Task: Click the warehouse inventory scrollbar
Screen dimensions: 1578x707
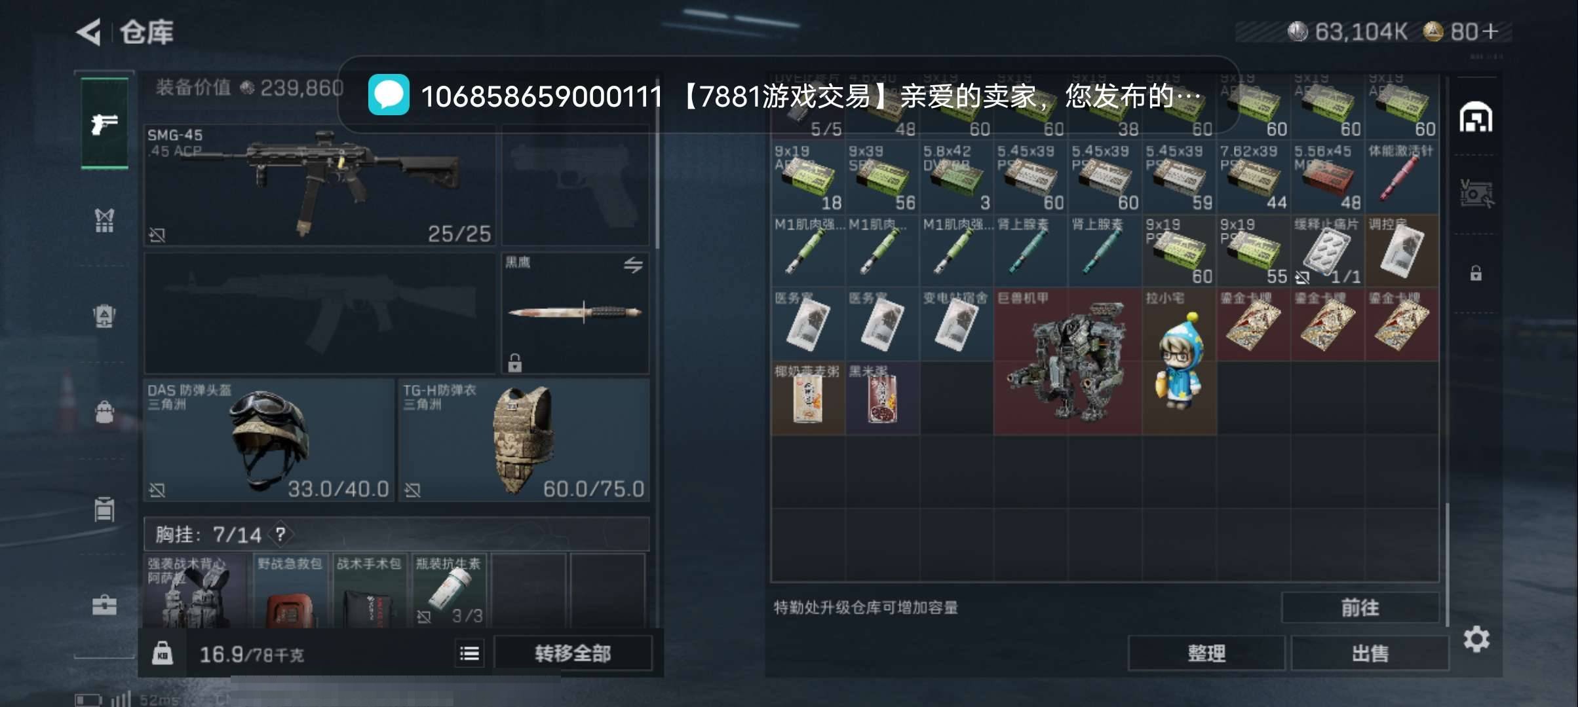Action: coord(1447,563)
